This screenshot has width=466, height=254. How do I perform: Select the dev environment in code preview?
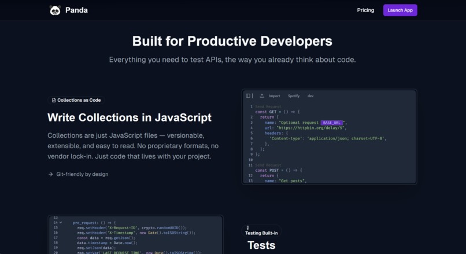tap(310, 96)
